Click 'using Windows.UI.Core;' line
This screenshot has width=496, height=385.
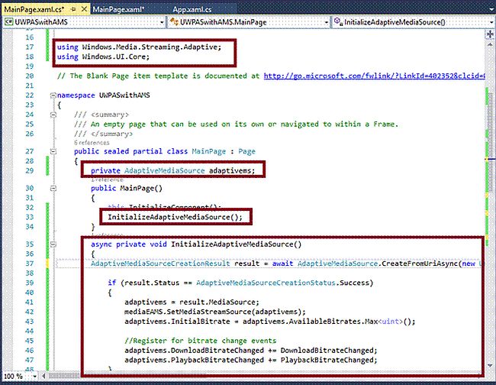(x=103, y=57)
